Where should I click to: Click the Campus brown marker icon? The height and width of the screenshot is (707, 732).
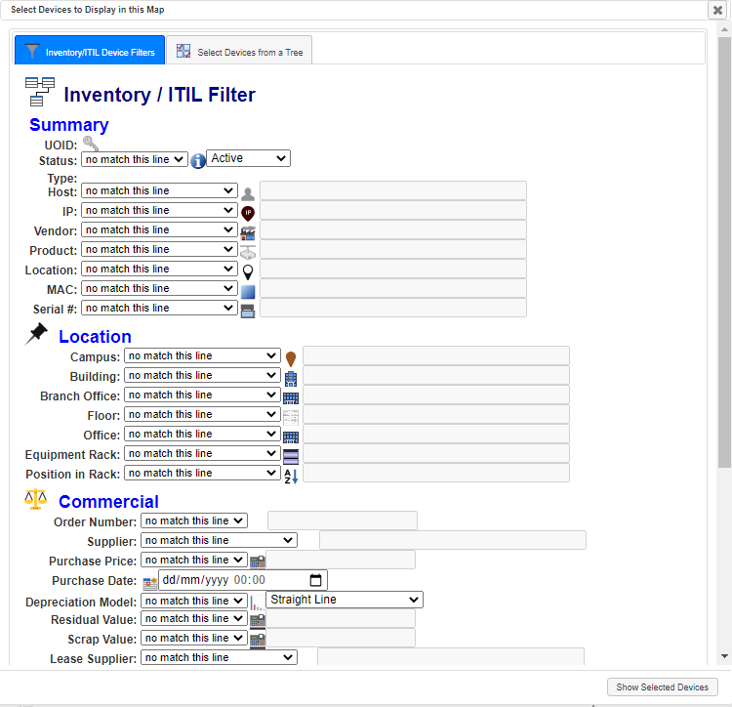coord(291,358)
